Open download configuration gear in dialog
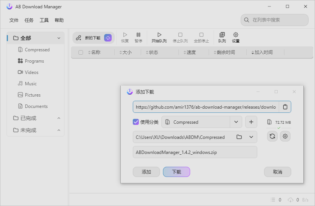This screenshot has width=315, height=206. pos(285,136)
